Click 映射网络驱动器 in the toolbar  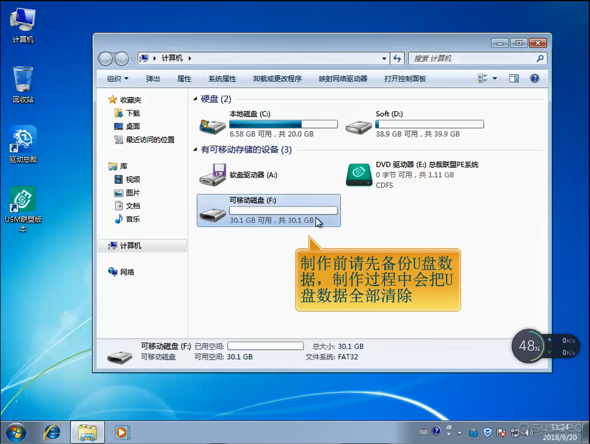click(x=343, y=79)
